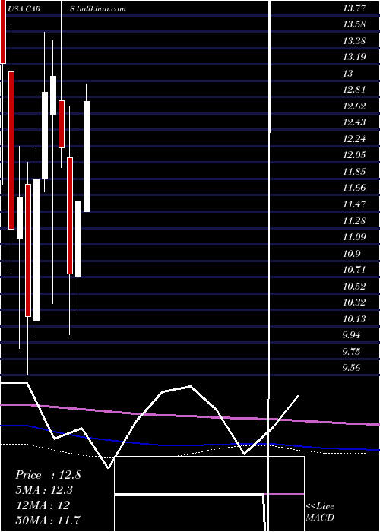
Task: Click the 13.77 price axis label
Action: click(x=355, y=8)
